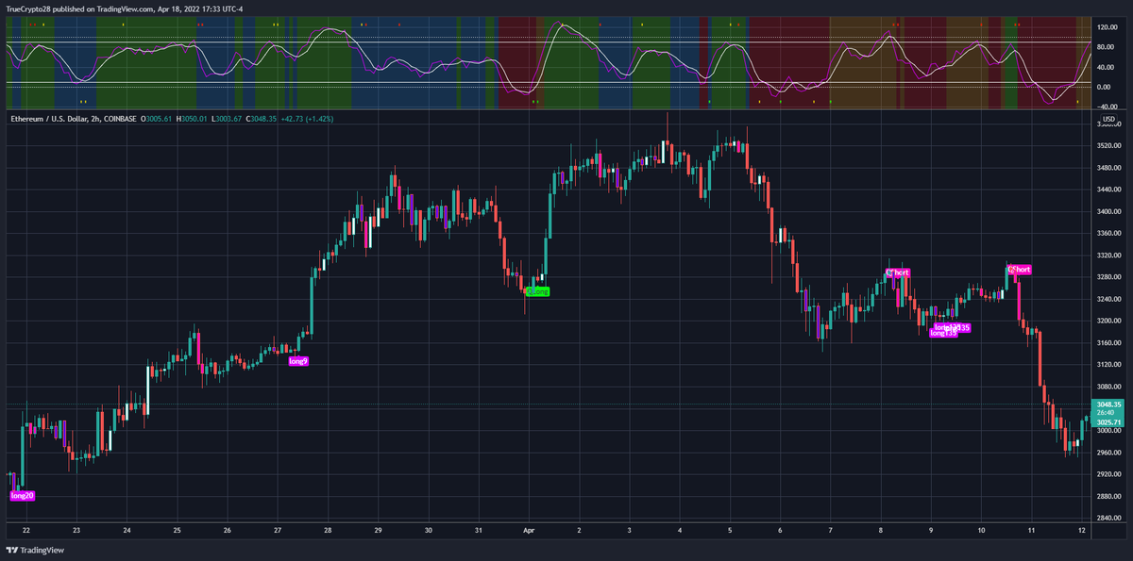Click the 40.00 oscillator axis label

(x=1107, y=66)
